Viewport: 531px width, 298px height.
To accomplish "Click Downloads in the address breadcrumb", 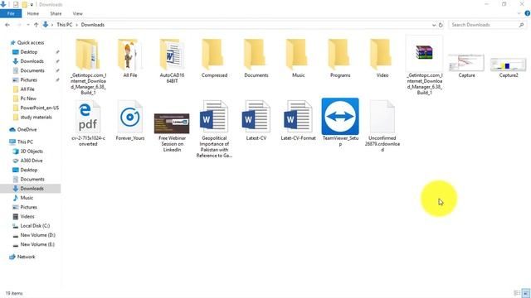I will click(92, 25).
